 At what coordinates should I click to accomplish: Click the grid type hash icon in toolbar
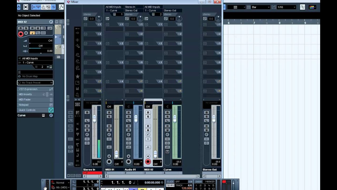point(235,7)
